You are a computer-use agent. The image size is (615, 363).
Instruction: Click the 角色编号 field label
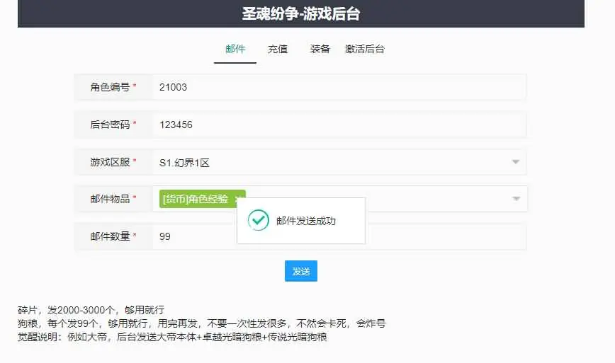[x=110, y=87]
